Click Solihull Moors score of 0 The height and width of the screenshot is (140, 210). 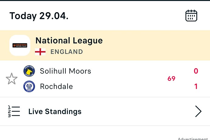click(196, 71)
